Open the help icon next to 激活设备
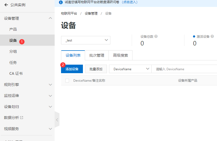 [212, 36]
